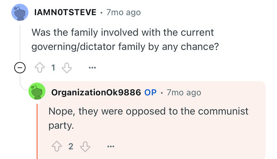This screenshot has width=277, height=159.
Task: Upvote OrganizationOk9886's reply
Action: [x=57, y=146]
